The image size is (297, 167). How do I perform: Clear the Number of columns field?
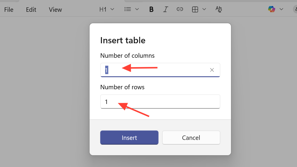pyautogui.click(x=212, y=70)
